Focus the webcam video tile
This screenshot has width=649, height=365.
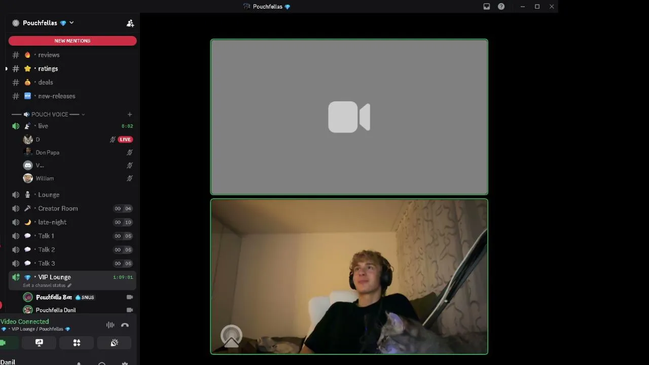click(349, 277)
